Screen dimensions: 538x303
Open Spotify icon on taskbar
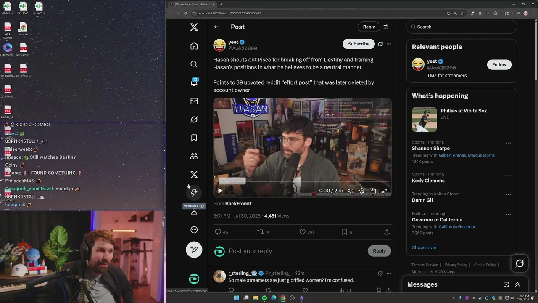coord(264,298)
